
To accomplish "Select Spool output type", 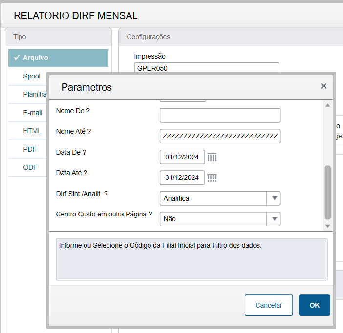I will [x=32, y=76].
